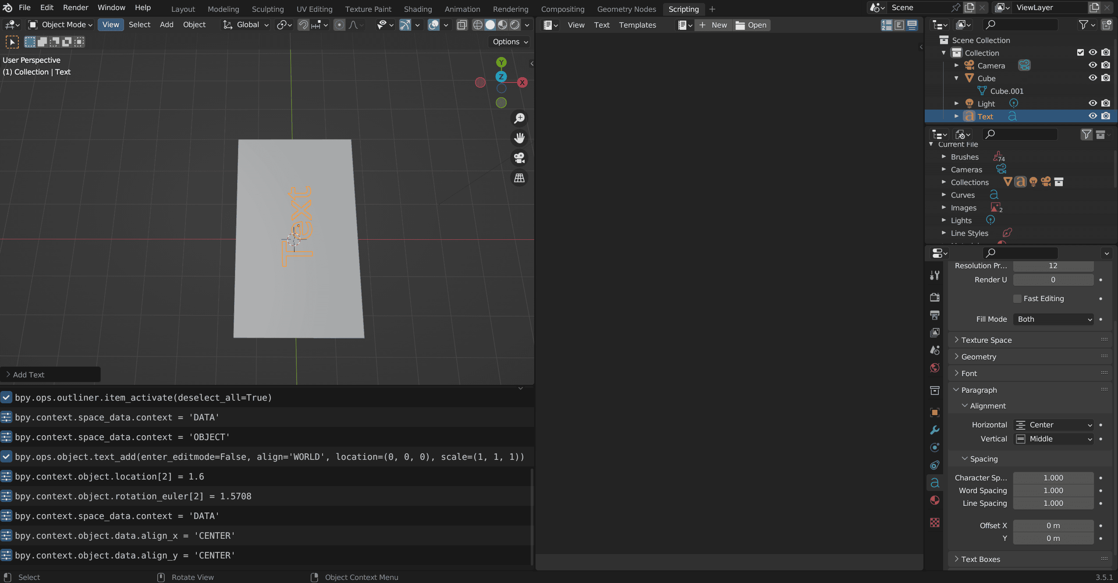Open World properties tab icon

point(935,368)
